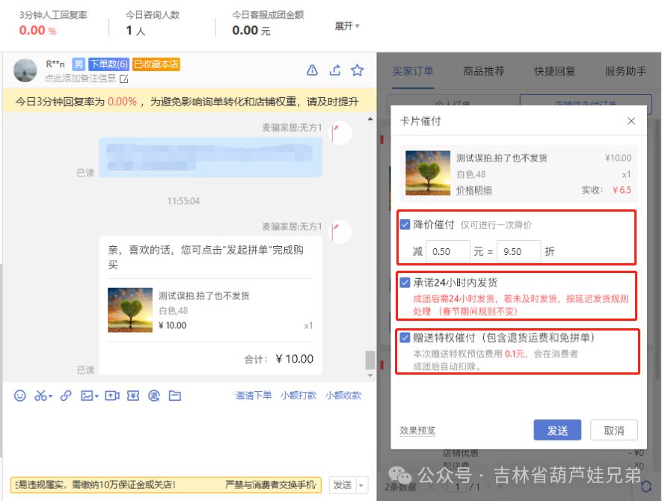
Task: Click the blue 发送 button in card dialog
Action: (x=557, y=430)
